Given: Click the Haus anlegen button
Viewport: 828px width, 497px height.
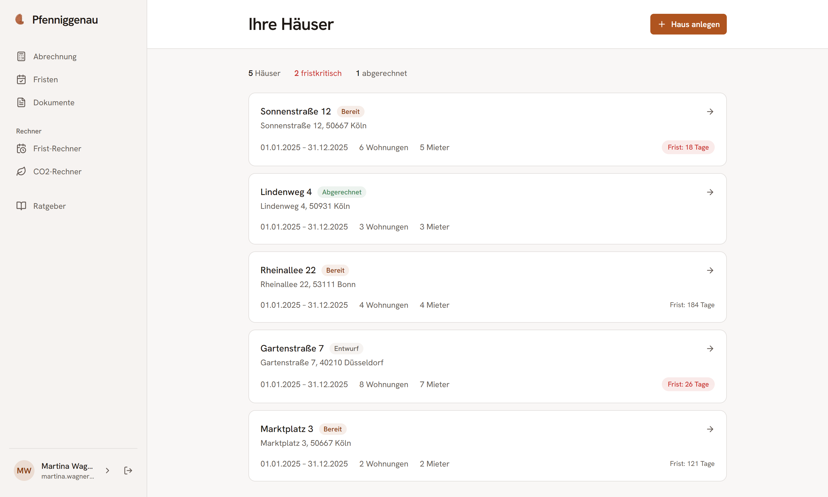Looking at the screenshot, I should click(689, 24).
